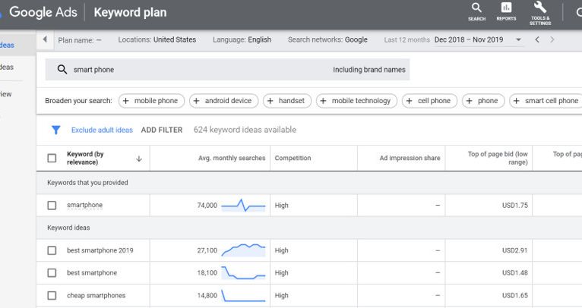
Task: Click Exclude adult ideas link
Action: [x=102, y=130]
